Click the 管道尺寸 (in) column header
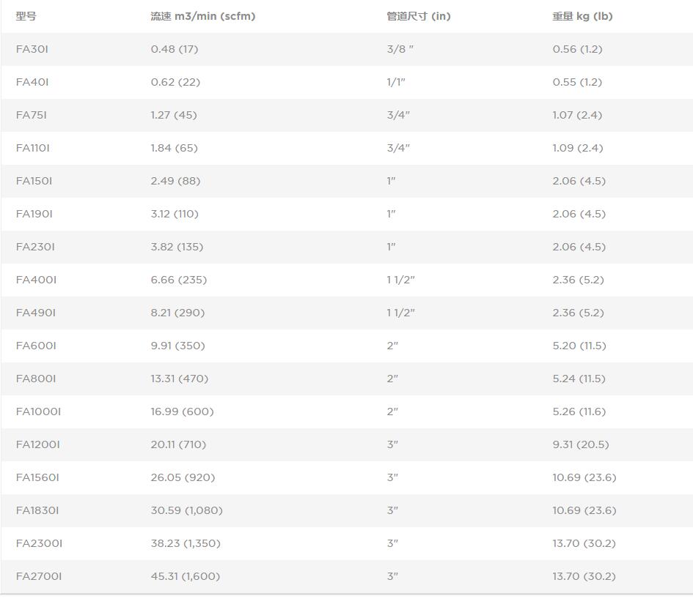This screenshot has height=607, width=693. coord(419,16)
